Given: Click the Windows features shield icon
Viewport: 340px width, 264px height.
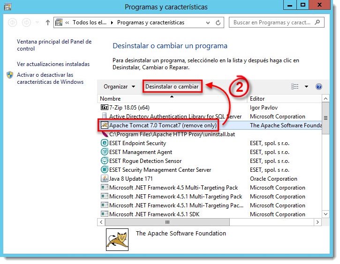Looking at the screenshot, I should click(x=10, y=75).
